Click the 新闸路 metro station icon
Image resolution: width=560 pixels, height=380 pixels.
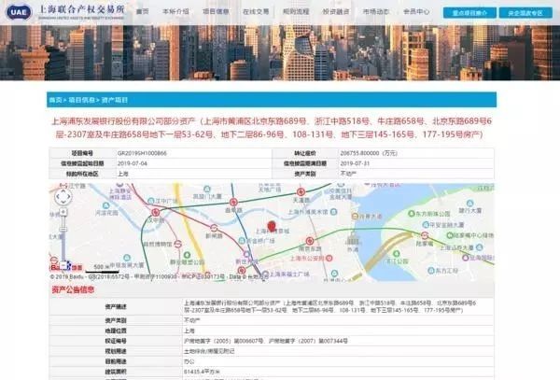pyautogui.click(x=214, y=228)
